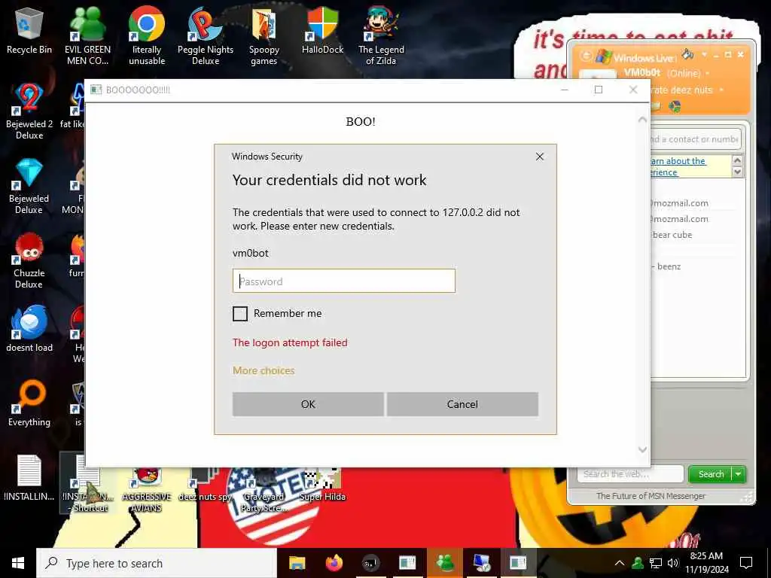Click the More choices link

[x=264, y=370]
